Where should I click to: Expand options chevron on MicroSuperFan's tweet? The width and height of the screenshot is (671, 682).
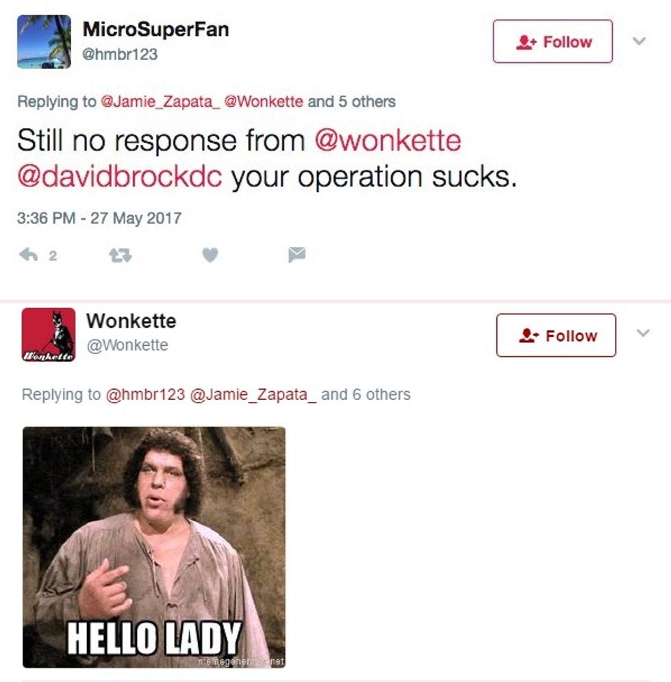[639, 41]
